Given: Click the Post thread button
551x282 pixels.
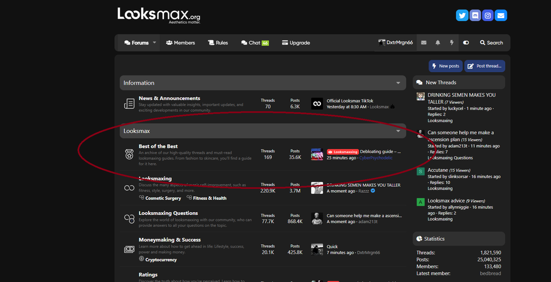Looking at the screenshot, I should pos(484,66).
